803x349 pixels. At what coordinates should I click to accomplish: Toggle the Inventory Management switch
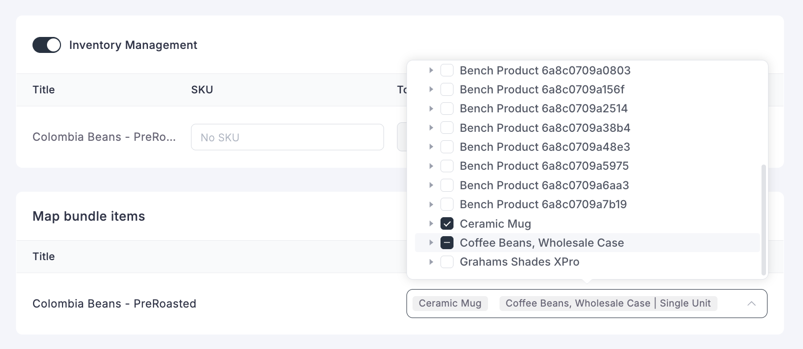coord(46,45)
